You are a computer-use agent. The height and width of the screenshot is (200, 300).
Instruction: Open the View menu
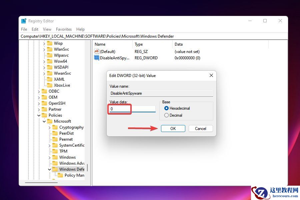(x=47, y=29)
